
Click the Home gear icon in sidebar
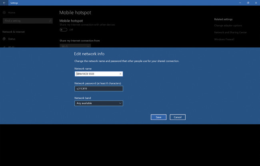[x=4, y=12]
